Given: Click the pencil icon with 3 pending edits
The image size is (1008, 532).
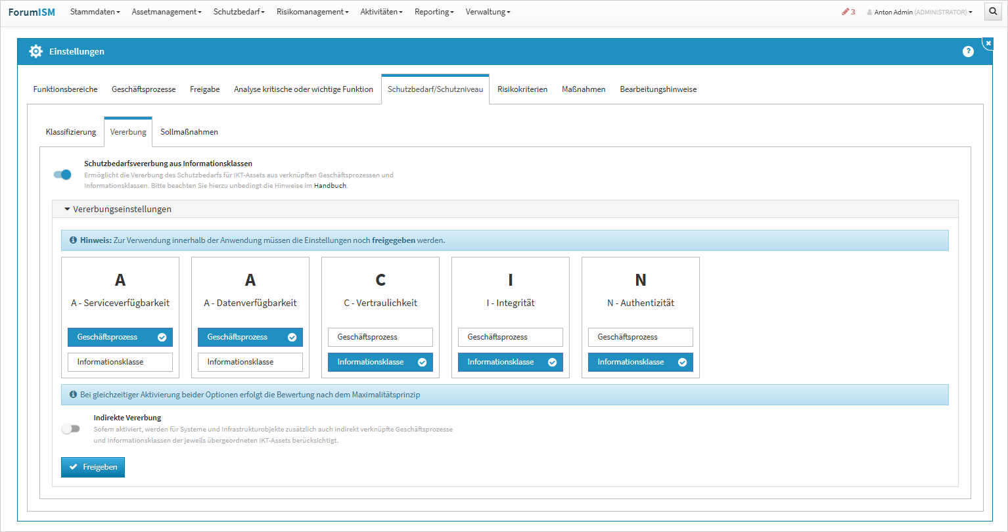Looking at the screenshot, I should [x=846, y=12].
